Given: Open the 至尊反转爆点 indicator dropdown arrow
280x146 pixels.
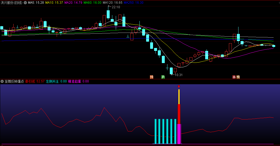Looking at the screenshot, I should (x=2, y=81).
